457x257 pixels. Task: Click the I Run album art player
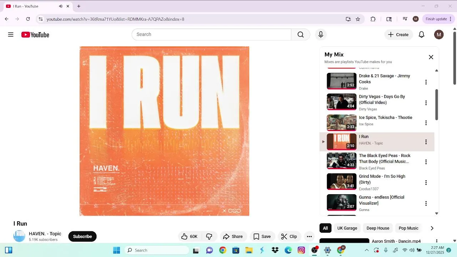[x=164, y=131]
